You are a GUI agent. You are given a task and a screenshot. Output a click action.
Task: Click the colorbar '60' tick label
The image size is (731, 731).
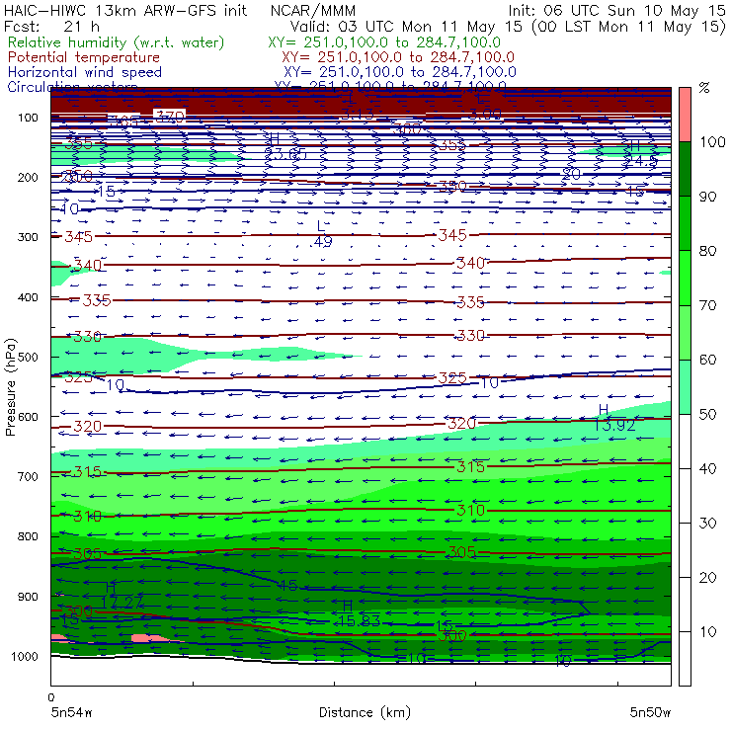click(707, 360)
